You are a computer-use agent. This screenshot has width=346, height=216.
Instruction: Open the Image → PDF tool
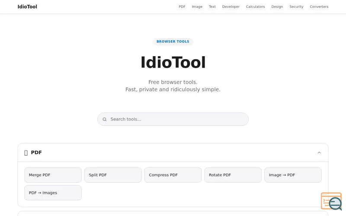pos(293,175)
